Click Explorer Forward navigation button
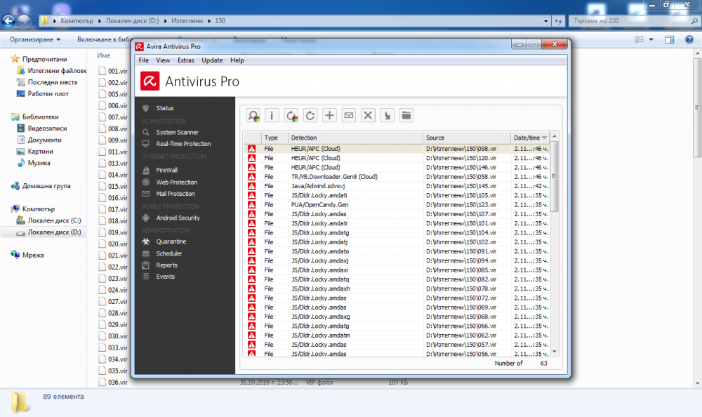The image size is (702, 417). click(x=24, y=20)
